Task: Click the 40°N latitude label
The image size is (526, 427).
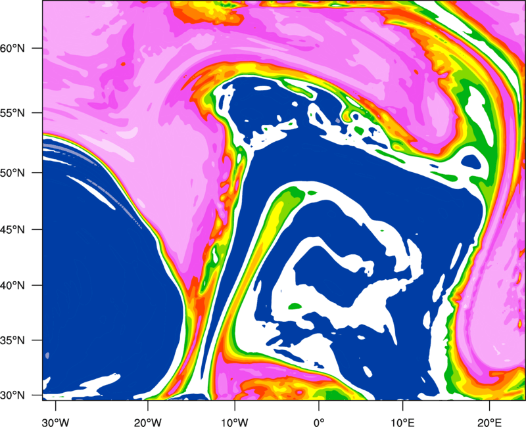Action: (12, 286)
